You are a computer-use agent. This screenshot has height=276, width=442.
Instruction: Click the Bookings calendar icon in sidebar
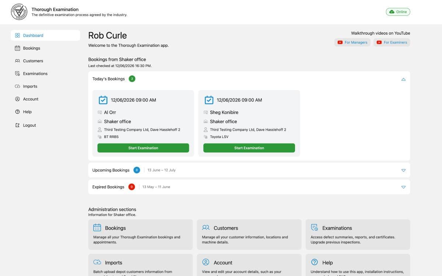(17, 48)
